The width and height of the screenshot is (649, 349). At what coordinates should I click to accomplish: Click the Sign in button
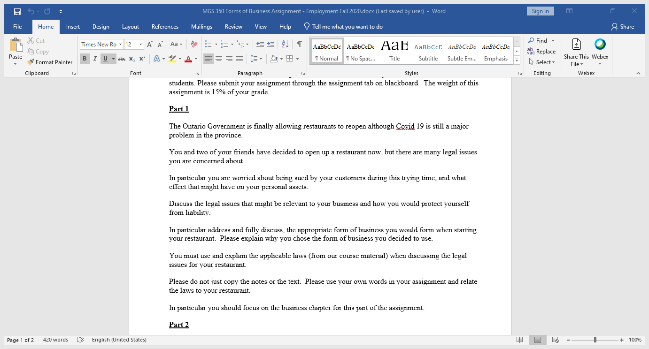pos(540,10)
